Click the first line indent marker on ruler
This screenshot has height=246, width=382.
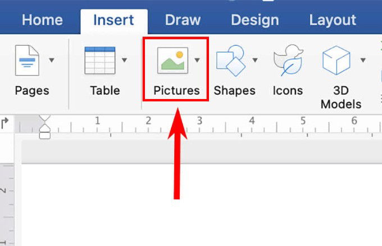click(x=44, y=119)
